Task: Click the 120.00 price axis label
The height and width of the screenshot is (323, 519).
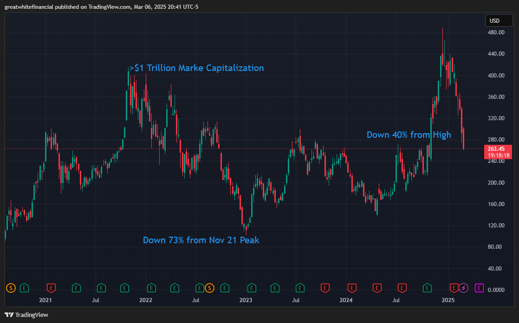Action: 495,226
